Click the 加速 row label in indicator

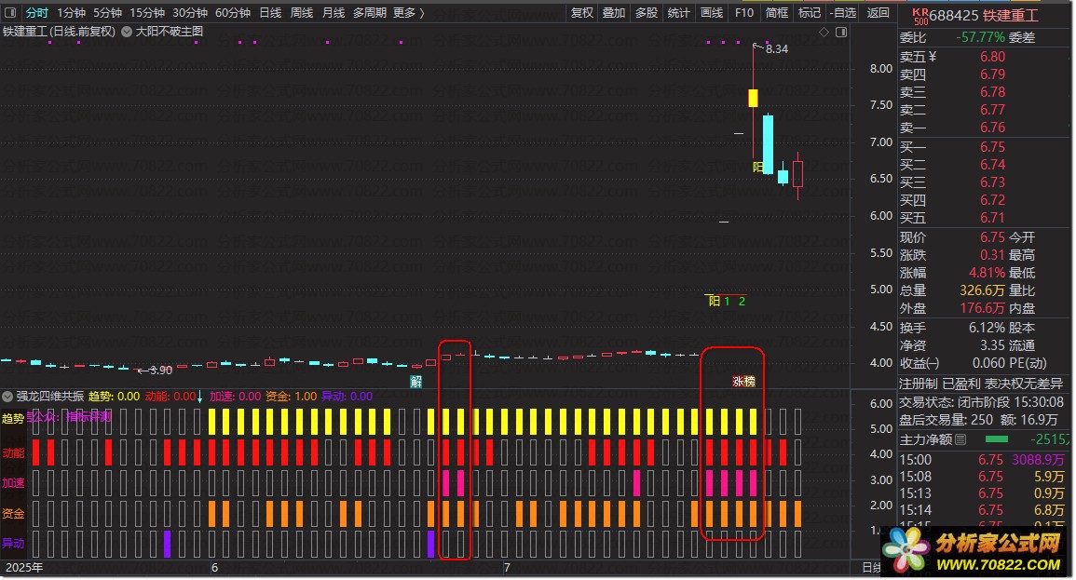[13, 483]
